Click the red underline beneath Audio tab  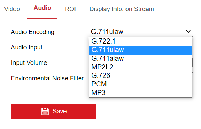[42, 19]
